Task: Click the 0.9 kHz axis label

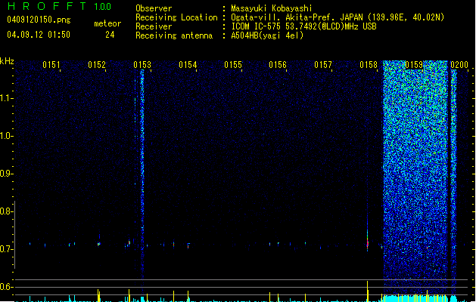Action: pos(6,174)
